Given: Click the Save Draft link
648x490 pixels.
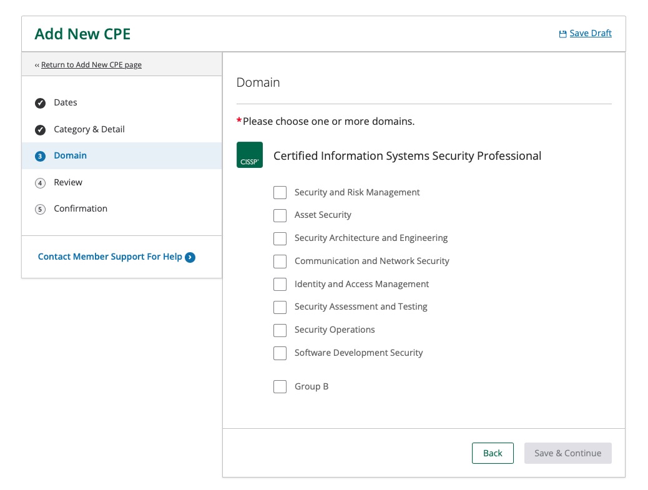Looking at the screenshot, I should point(591,33).
